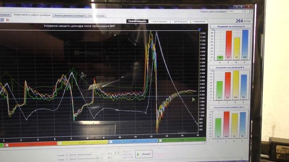Click the blue cylinder 2 color bar
This screenshot has width=289, height=162.
(133, 141)
